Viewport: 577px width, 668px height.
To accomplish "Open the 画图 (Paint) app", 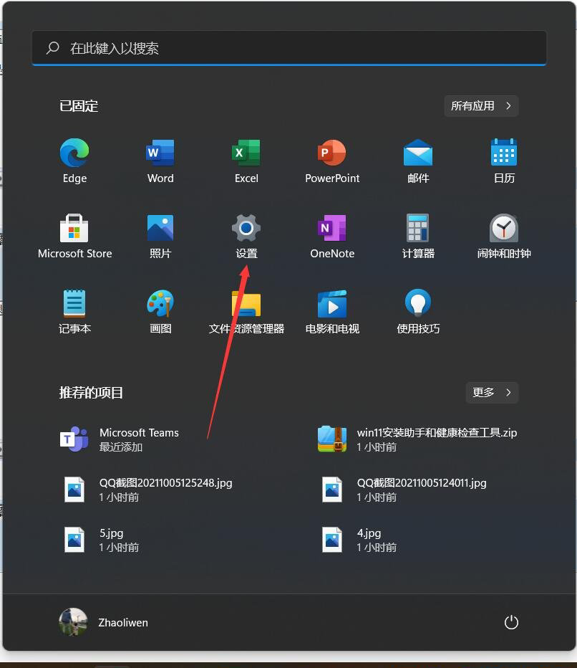I will (160, 302).
